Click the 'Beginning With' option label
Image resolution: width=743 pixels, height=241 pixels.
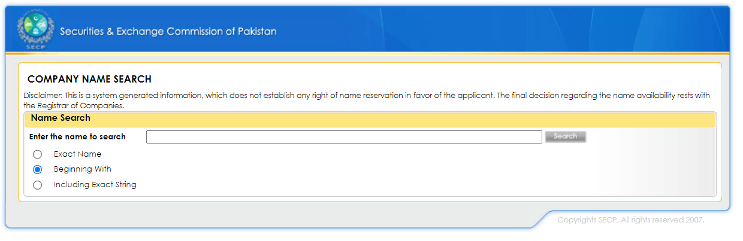click(x=82, y=169)
